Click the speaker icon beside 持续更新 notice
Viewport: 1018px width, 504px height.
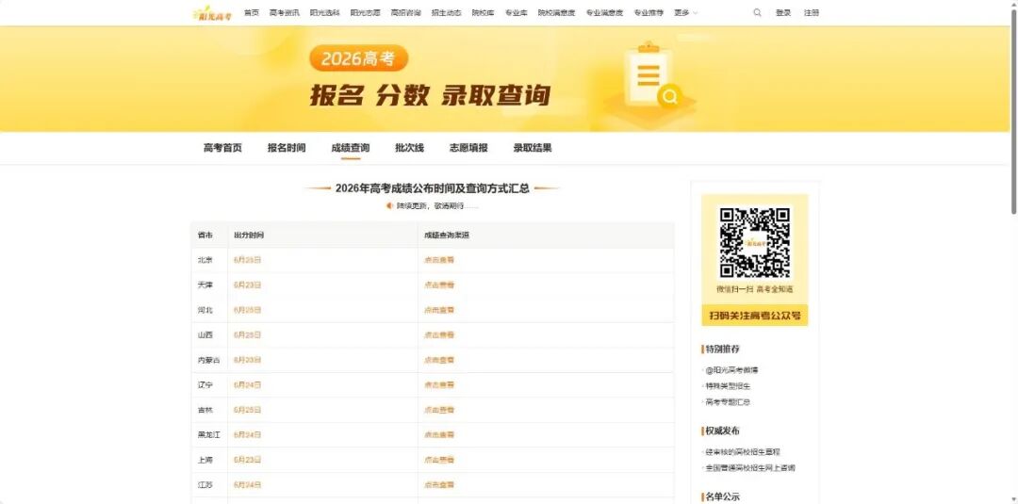pyautogui.click(x=389, y=205)
